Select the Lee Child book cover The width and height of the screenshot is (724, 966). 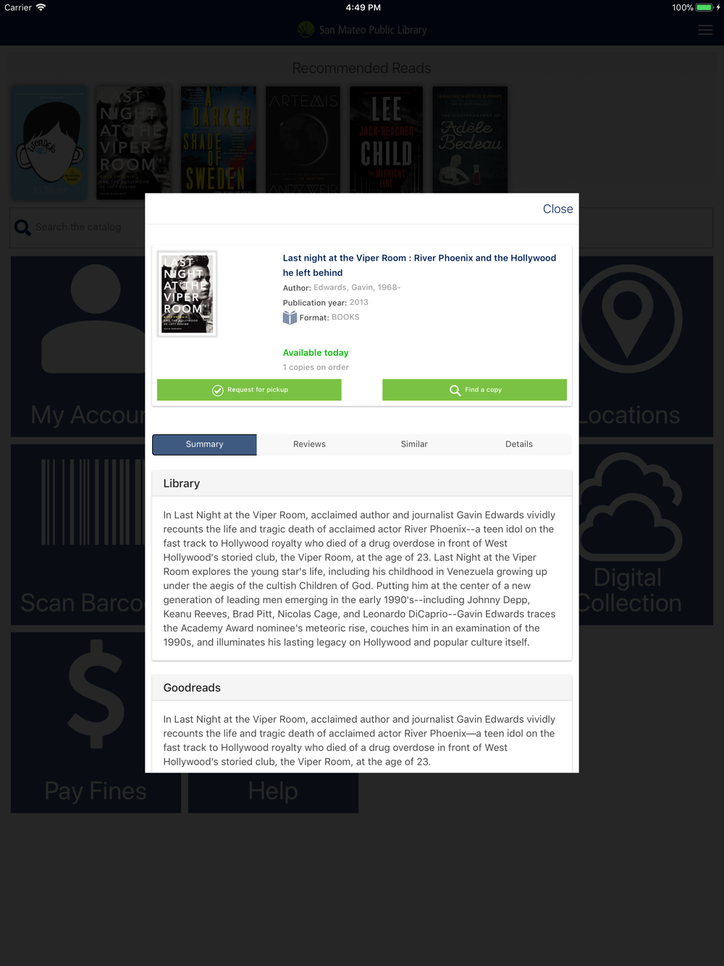click(x=387, y=140)
